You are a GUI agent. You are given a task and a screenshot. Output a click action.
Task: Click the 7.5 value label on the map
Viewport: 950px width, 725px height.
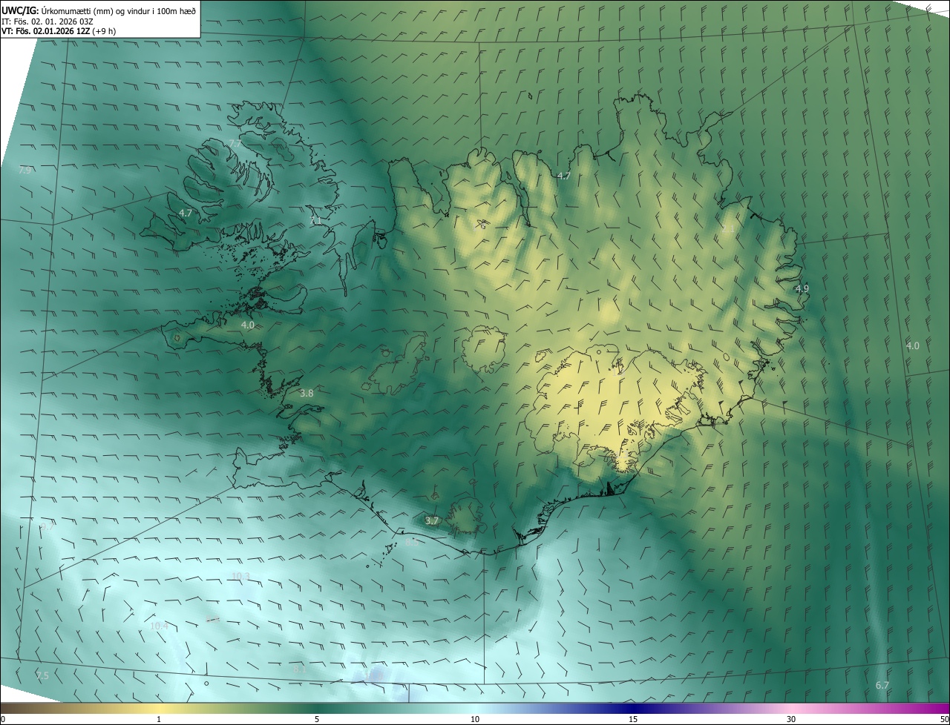point(42,675)
